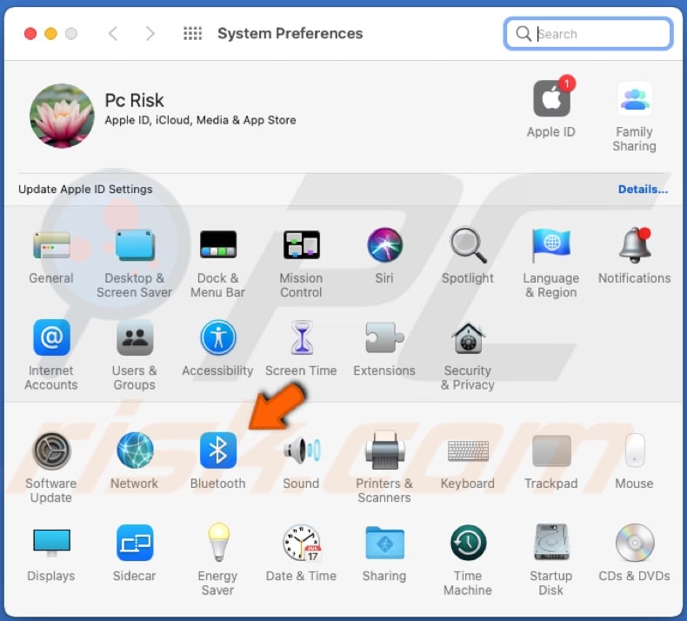Minimize the System Preferences window
The image size is (687, 621).
click(50, 33)
